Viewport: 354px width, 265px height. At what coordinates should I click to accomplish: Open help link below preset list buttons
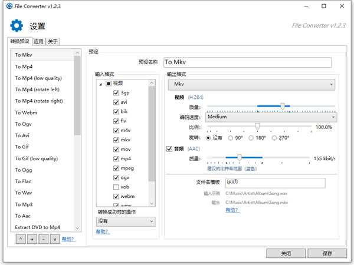click(68, 239)
